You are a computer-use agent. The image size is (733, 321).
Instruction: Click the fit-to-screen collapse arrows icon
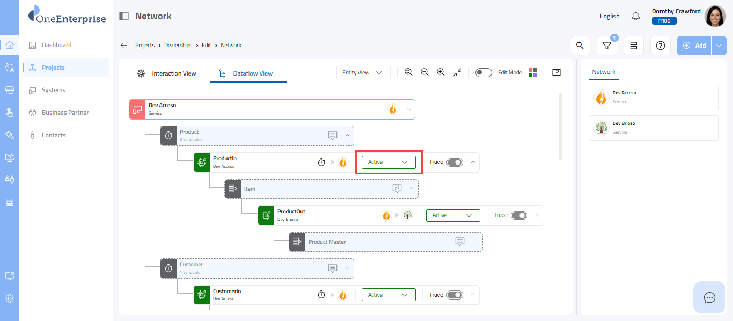tap(457, 72)
